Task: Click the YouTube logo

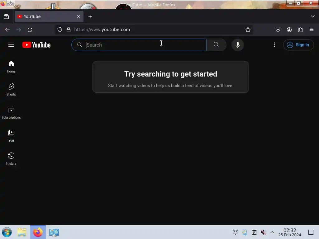Action: (36, 45)
